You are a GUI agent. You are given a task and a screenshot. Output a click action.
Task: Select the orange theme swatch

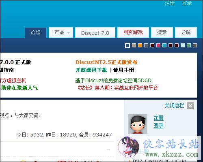pyautogui.click(x=140, y=45)
